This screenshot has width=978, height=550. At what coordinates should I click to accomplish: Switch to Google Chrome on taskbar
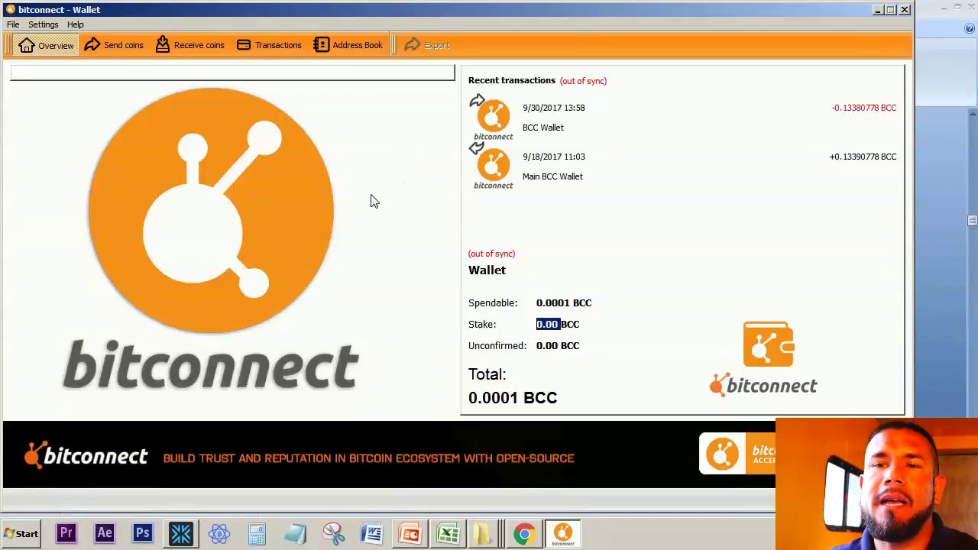(x=524, y=533)
